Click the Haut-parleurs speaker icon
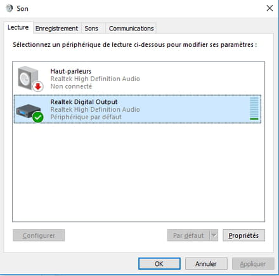This screenshot has width=279, height=276. (x=29, y=78)
